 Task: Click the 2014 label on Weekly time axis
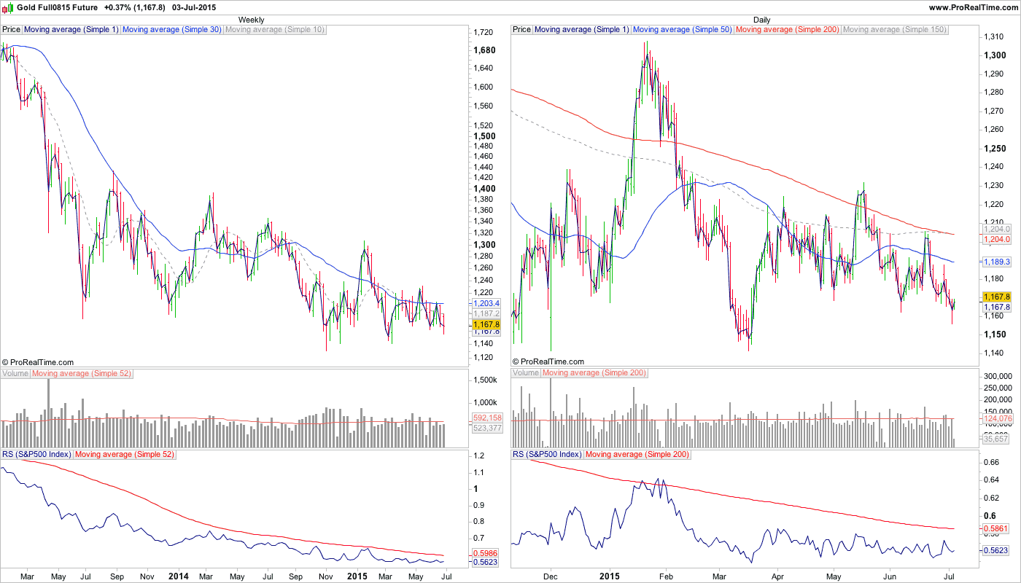click(x=178, y=576)
